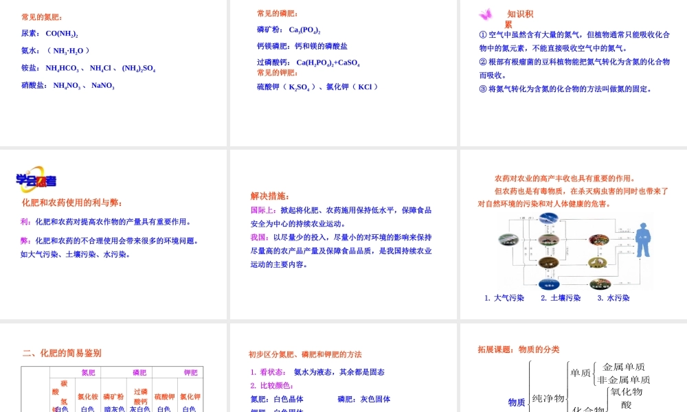Open the 解决措施 slide
Viewport: 687px width, 412px height.
click(343, 234)
